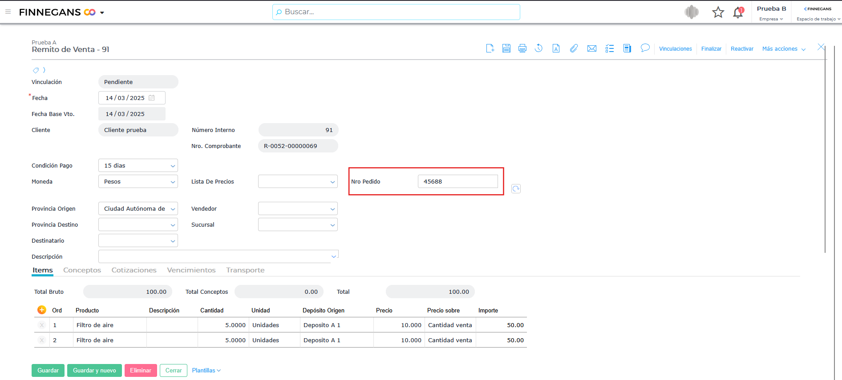This screenshot has height=380, width=842.
Task: Add a new item row with plus icon
Action: [42, 310]
